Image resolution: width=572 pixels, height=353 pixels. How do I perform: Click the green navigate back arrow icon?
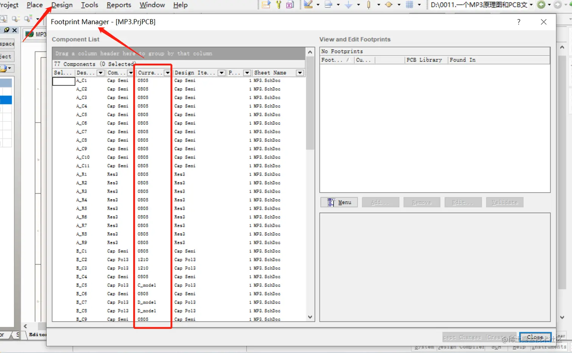541,5
